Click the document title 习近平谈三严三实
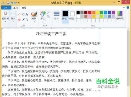Screen dimensions: 131x97 click(51, 34)
